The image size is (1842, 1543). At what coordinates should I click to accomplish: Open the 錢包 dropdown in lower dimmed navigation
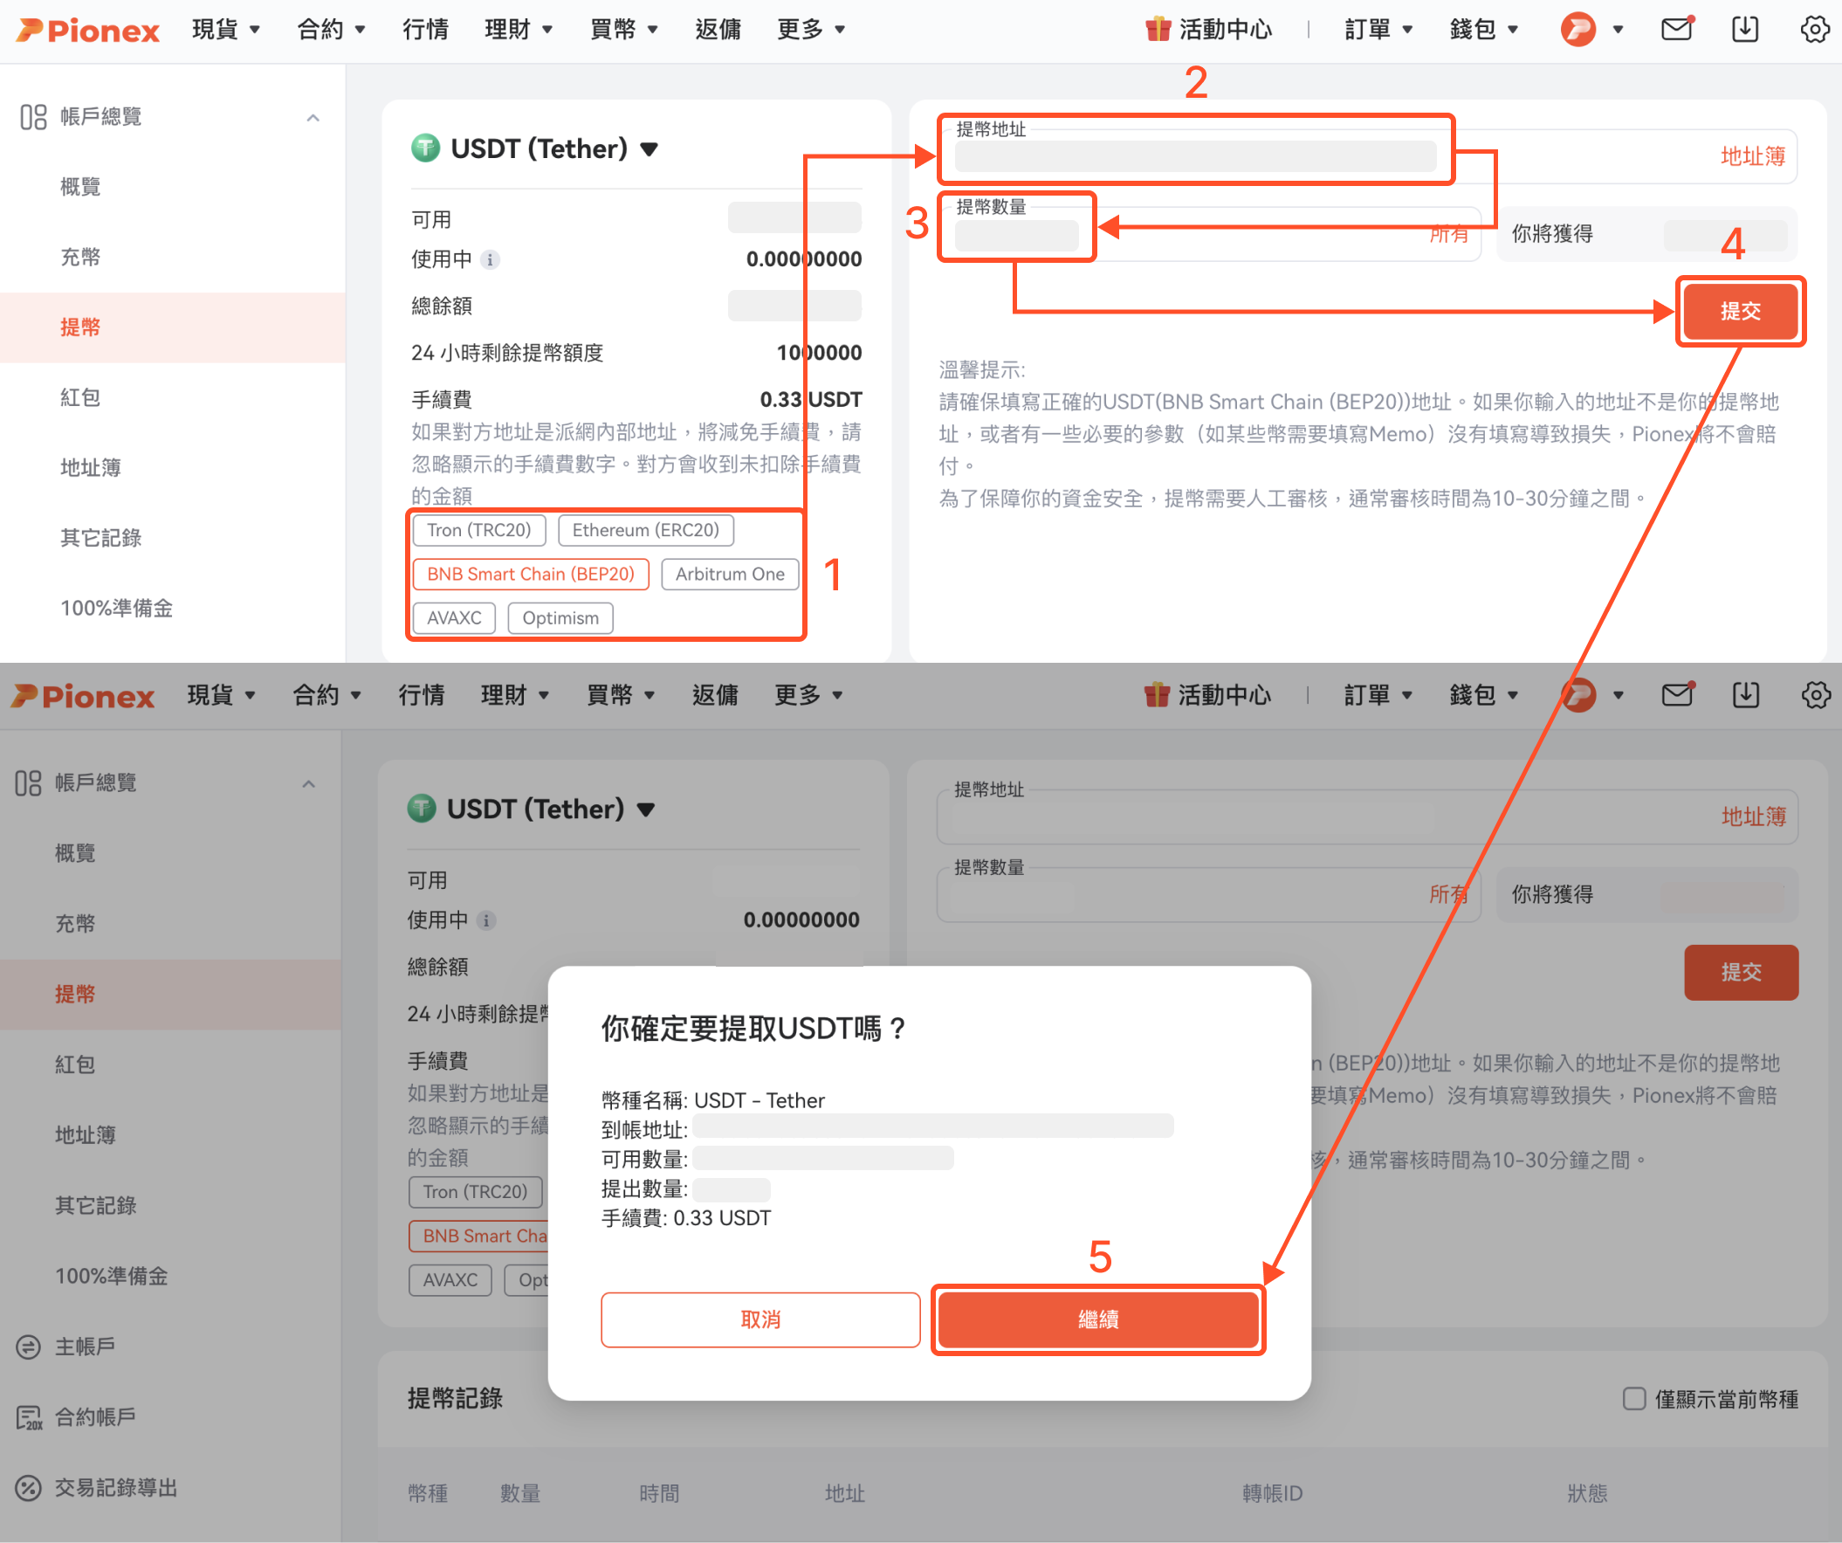pos(1483,696)
